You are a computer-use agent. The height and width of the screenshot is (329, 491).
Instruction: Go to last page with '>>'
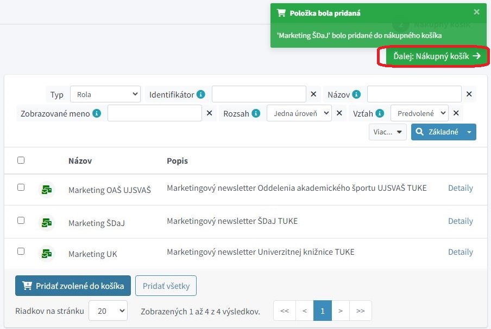point(361,311)
